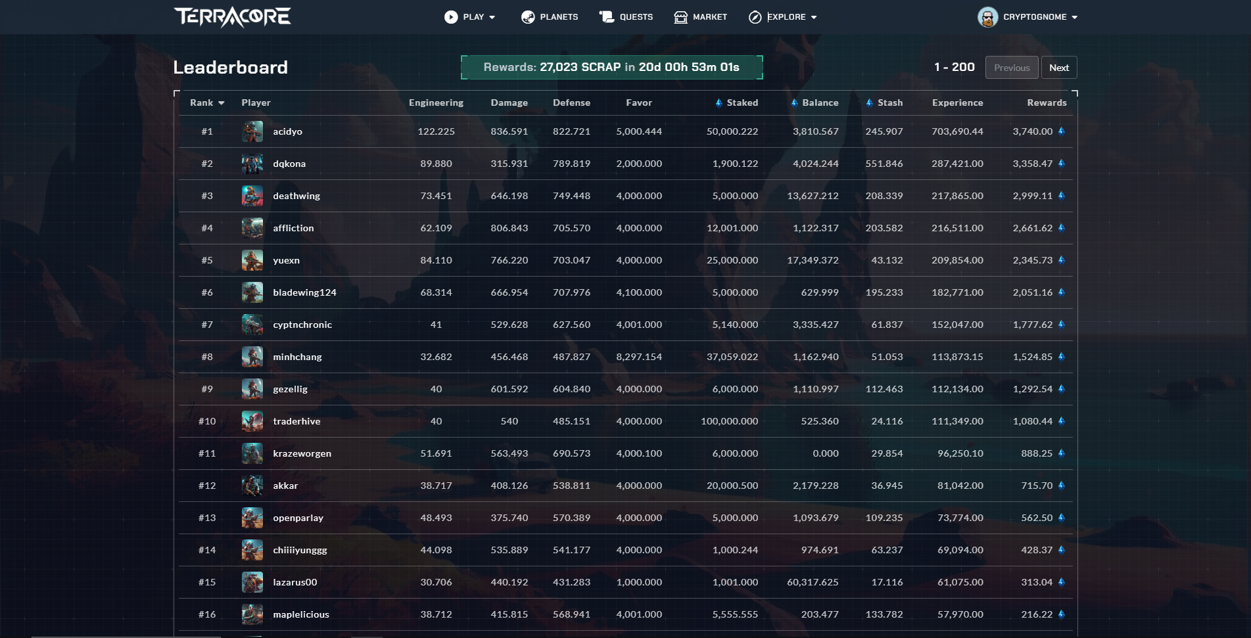The height and width of the screenshot is (638, 1251).
Task: Click traderhive's avatar thumbnail
Action: tap(252, 421)
